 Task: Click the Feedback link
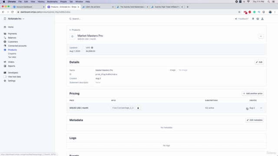(242, 19)
